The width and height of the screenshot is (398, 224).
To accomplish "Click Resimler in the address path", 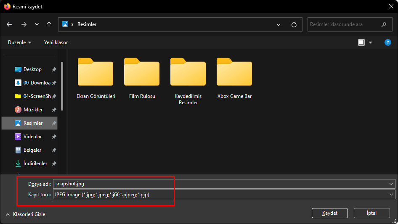I will pos(87,24).
